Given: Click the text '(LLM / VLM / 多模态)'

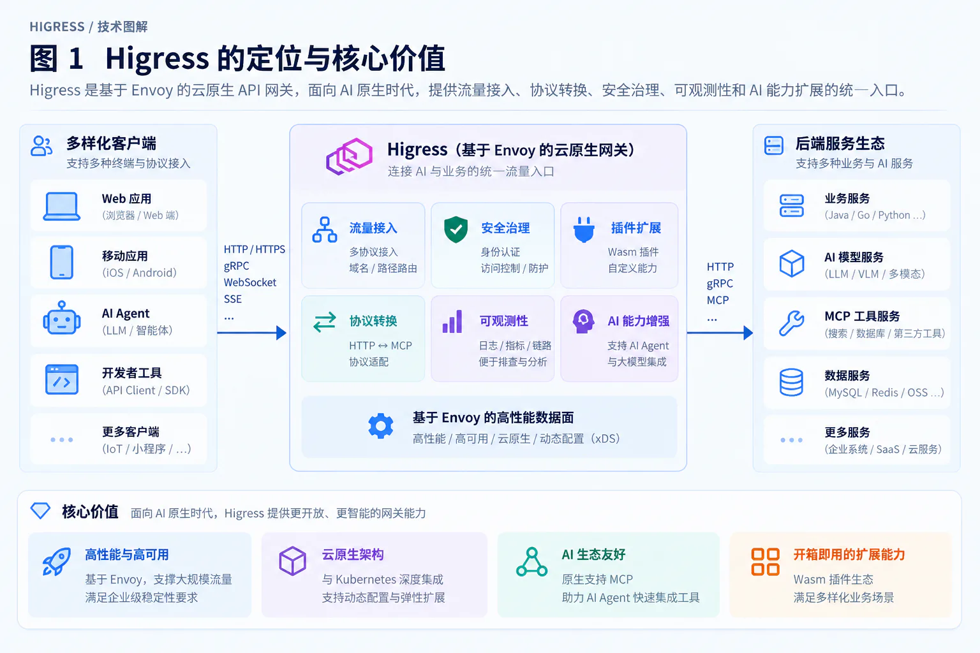Looking at the screenshot, I should [x=875, y=274].
